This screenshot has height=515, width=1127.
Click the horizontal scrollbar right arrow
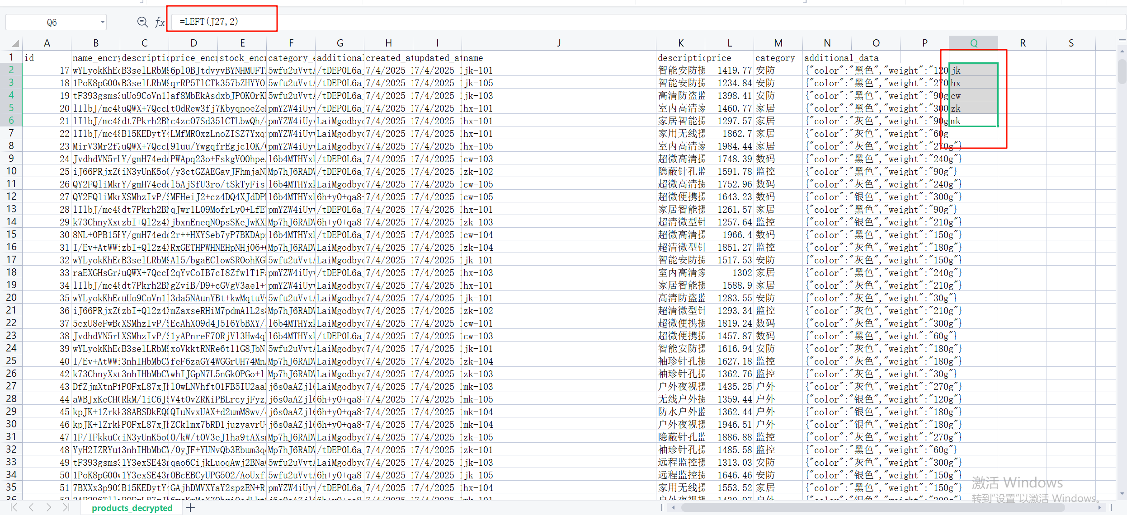1099,508
